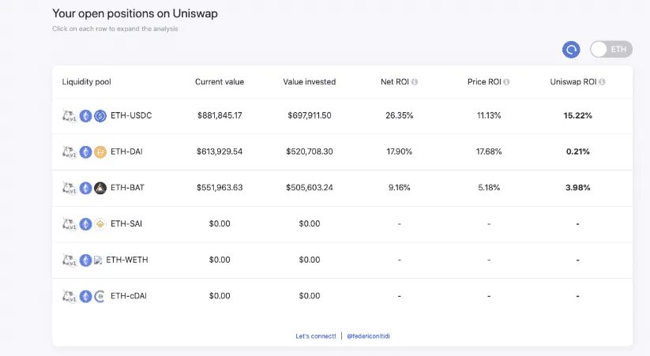Expand the ETH-WETH pool row
Image resolution: width=650 pixels, height=356 pixels.
coord(343,260)
